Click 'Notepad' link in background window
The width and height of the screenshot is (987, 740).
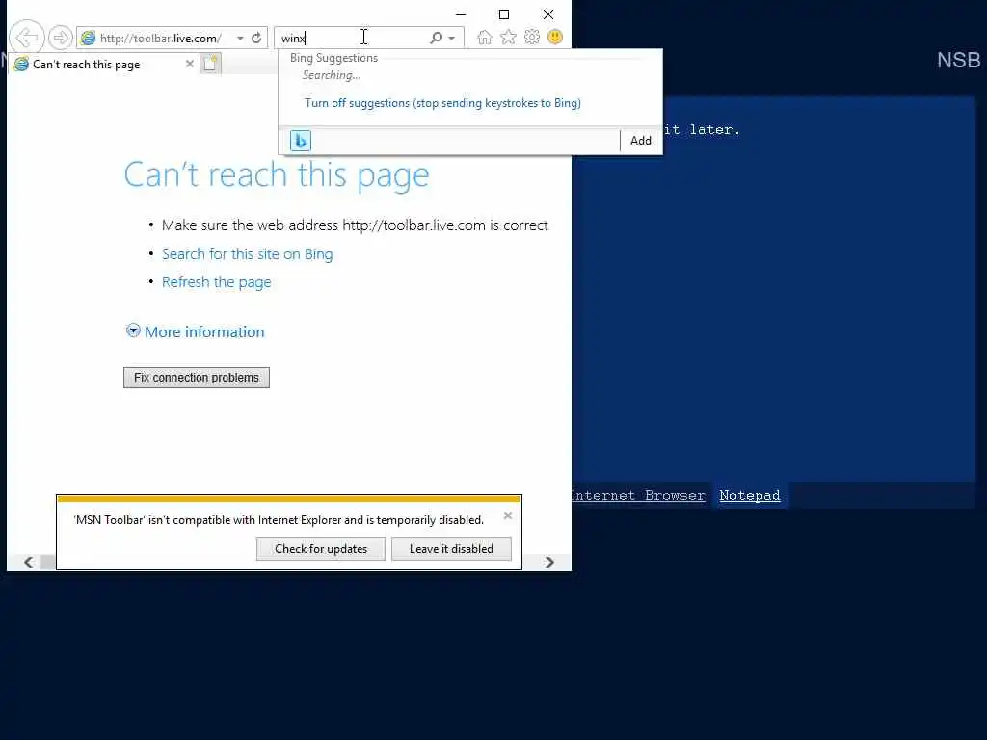coord(750,496)
